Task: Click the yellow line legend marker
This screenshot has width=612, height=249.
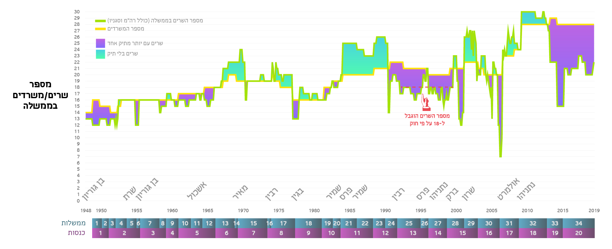Action: [100, 29]
